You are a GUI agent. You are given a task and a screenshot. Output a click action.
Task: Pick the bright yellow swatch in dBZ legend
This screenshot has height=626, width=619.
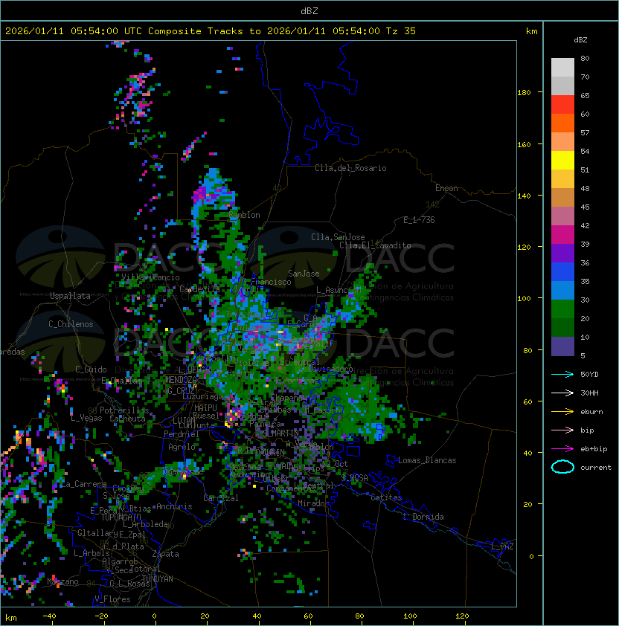562,161
